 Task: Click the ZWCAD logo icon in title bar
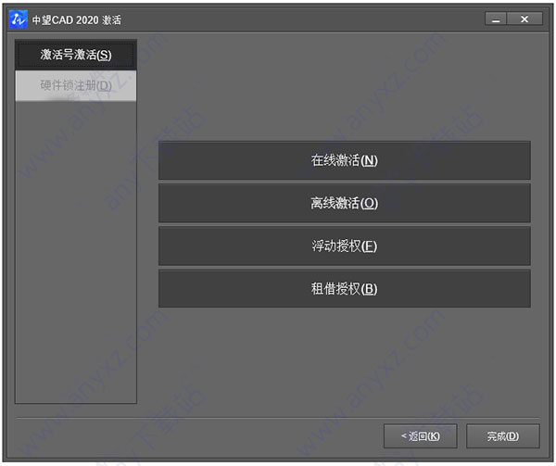coord(18,19)
